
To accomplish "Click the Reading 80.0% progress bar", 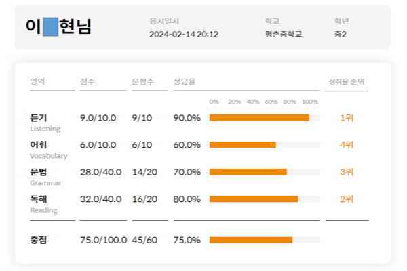I will tap(265, 199).
